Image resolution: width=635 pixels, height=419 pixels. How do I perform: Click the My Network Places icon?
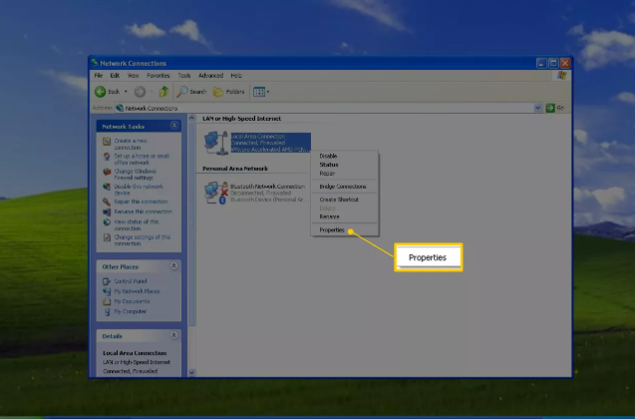pyautogui.click(x=107, y=291)
